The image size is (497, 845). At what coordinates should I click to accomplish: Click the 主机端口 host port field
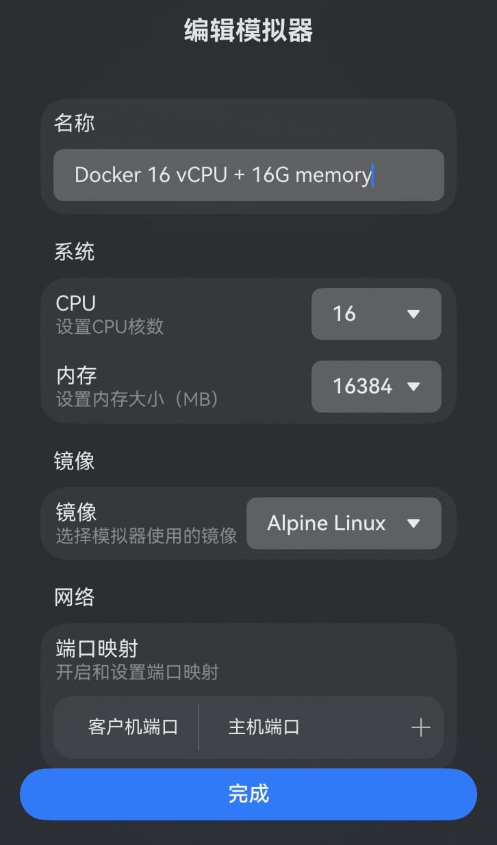(262, 727)
